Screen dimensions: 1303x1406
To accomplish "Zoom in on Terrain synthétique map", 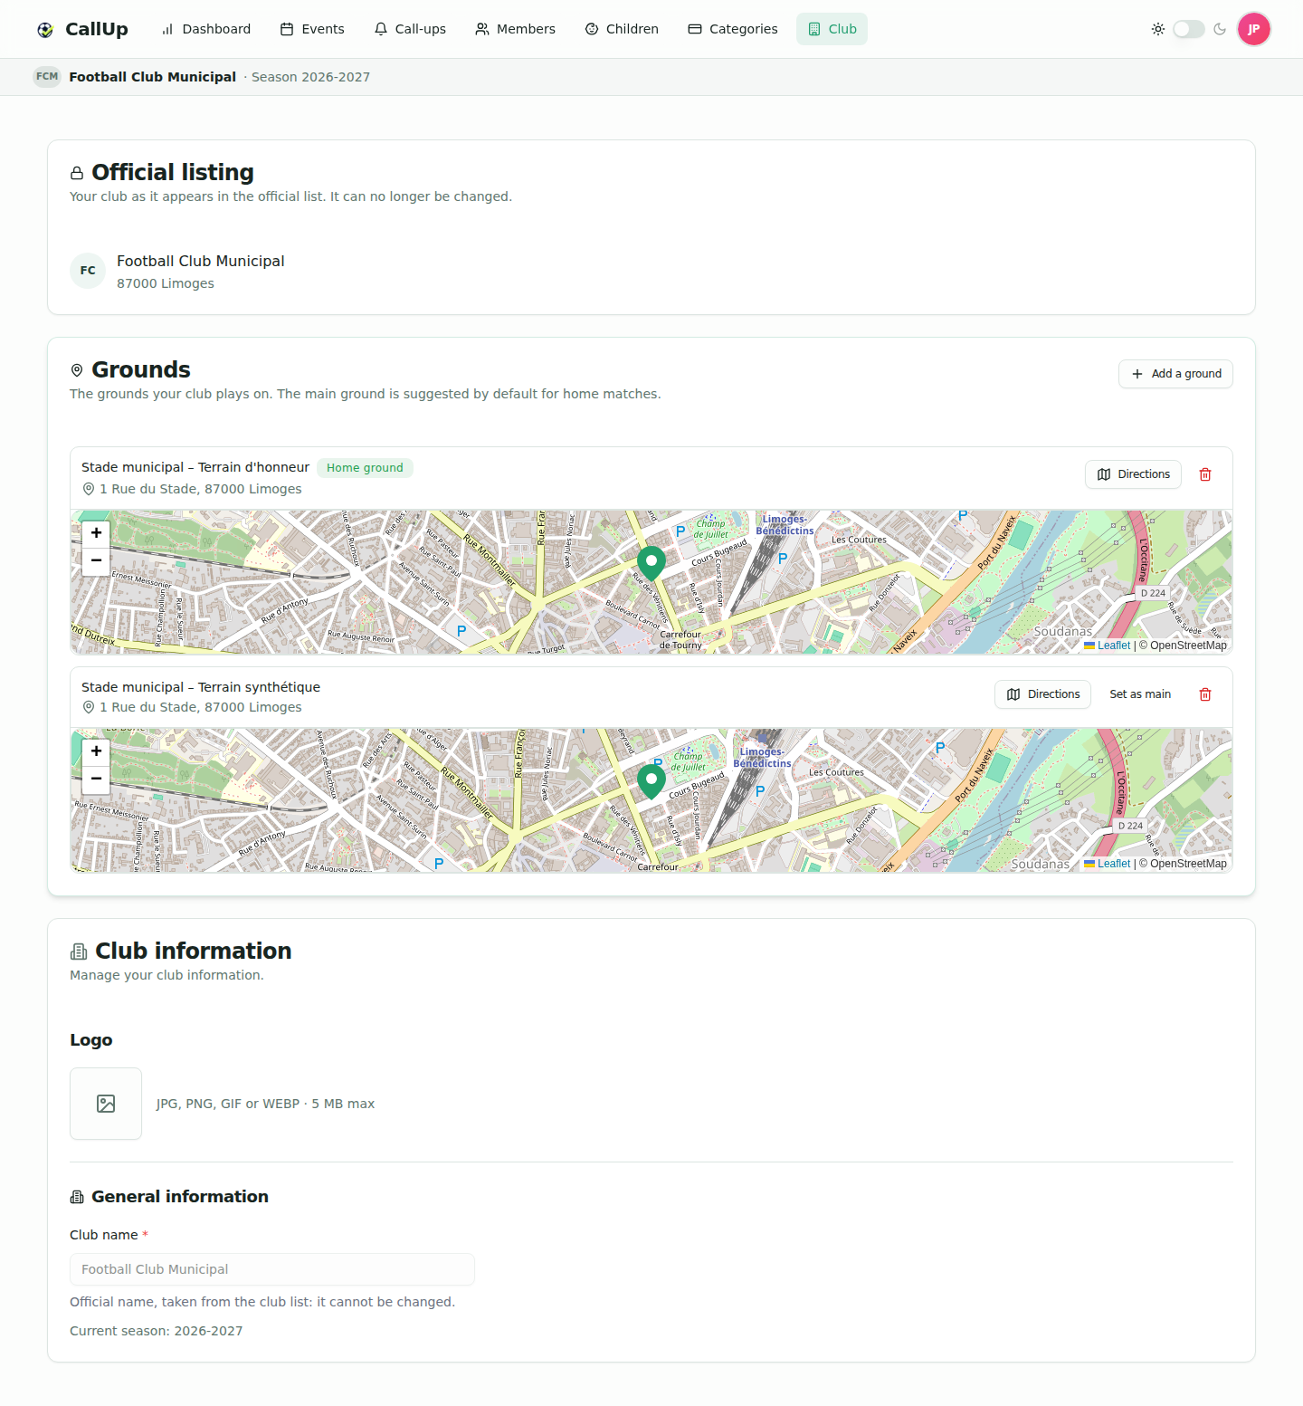I will [x=96, y=751].
